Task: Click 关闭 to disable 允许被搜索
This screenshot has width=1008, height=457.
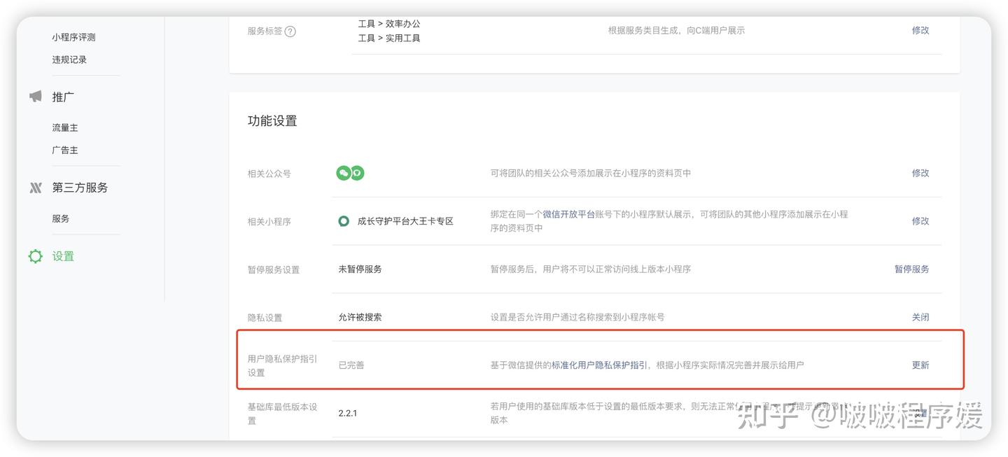Action: point(920,316)
